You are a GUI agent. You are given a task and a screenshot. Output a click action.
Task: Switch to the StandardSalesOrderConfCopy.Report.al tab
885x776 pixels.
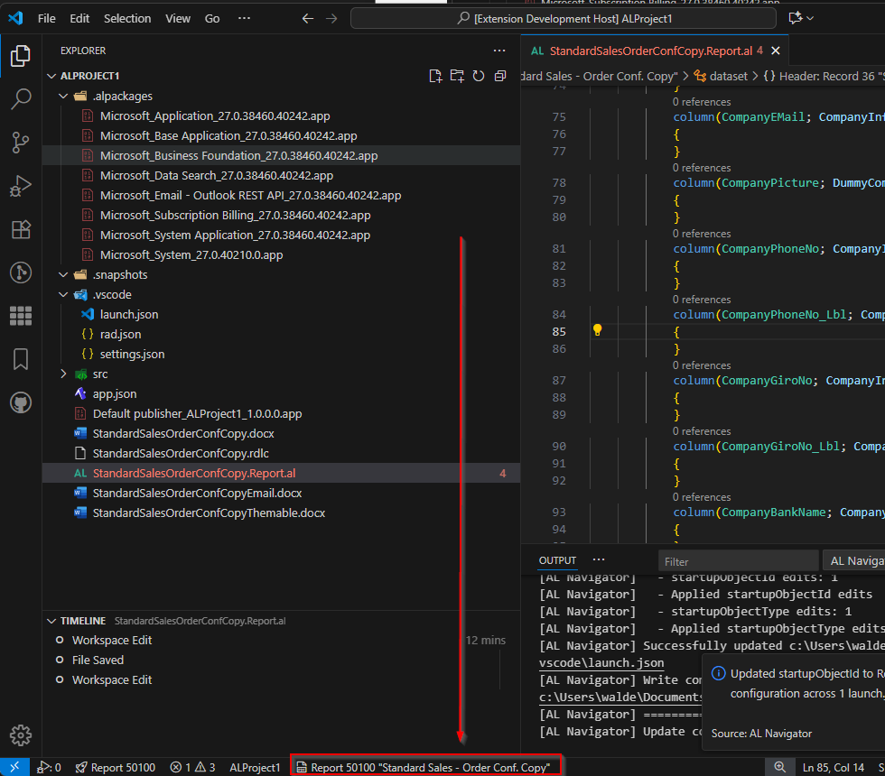pos(648,51)
